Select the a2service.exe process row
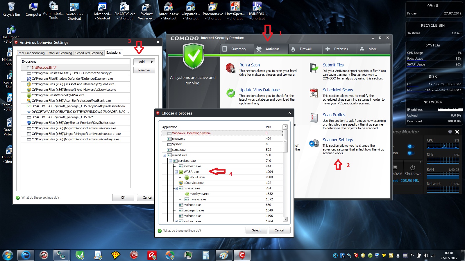Viewport: 465px width, 261px height. pos(222,183)
